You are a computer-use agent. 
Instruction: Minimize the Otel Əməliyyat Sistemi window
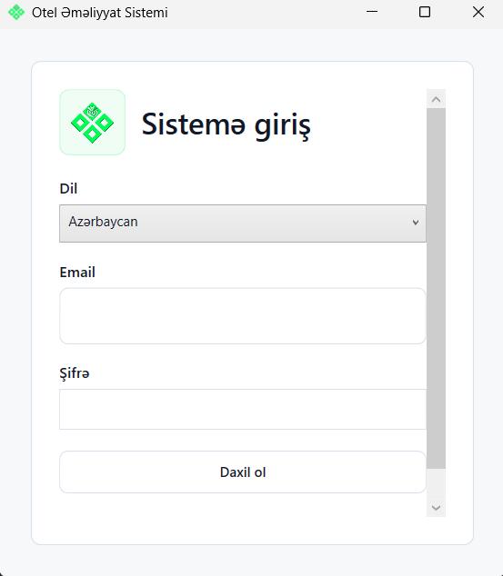(x=372, y=12)
